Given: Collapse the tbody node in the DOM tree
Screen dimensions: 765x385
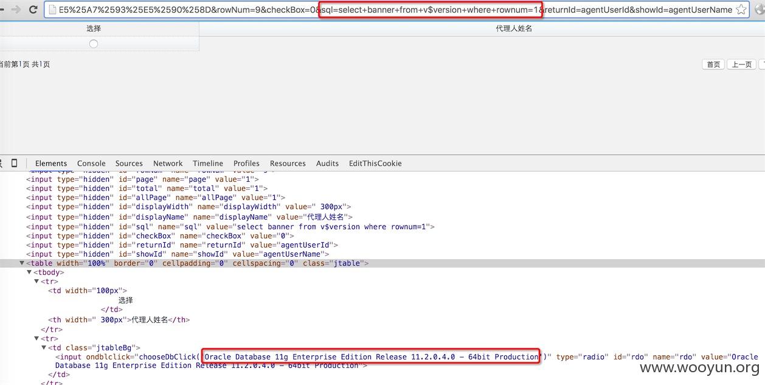Looking at the screenshot, I should tap(29, 272).
